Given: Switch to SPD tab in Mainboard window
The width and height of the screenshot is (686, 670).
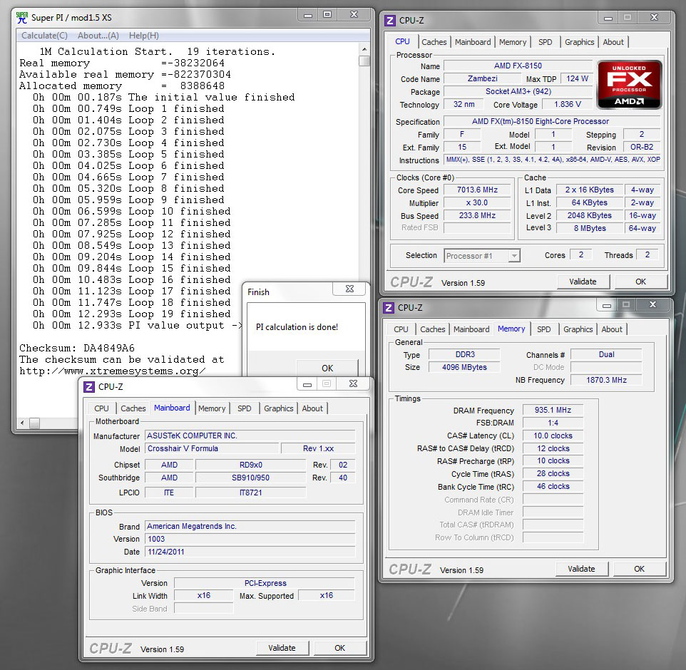Looking at the screenshot, I should coord(245,408).
